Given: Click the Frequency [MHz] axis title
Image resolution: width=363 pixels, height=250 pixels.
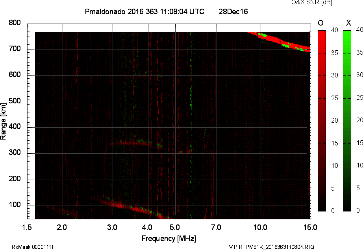Looking at the screenshot, I should pyautogui.click(x=169, y=239).
